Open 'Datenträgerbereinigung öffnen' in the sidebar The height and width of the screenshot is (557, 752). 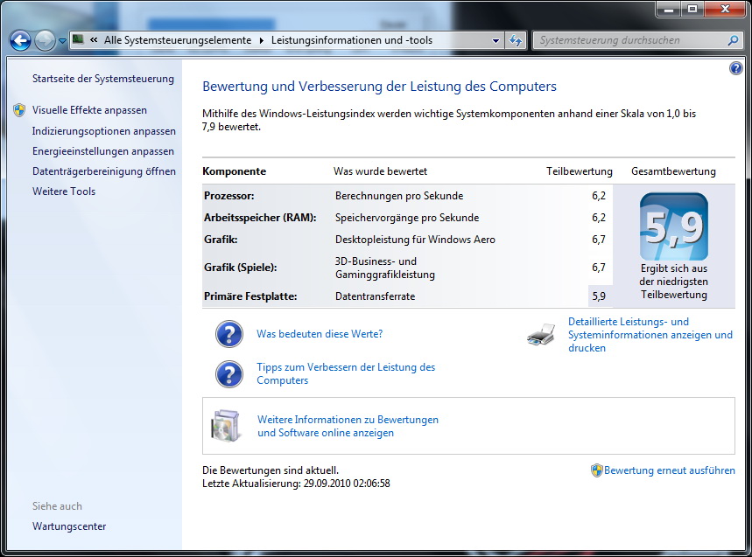(x=103, y=171)
